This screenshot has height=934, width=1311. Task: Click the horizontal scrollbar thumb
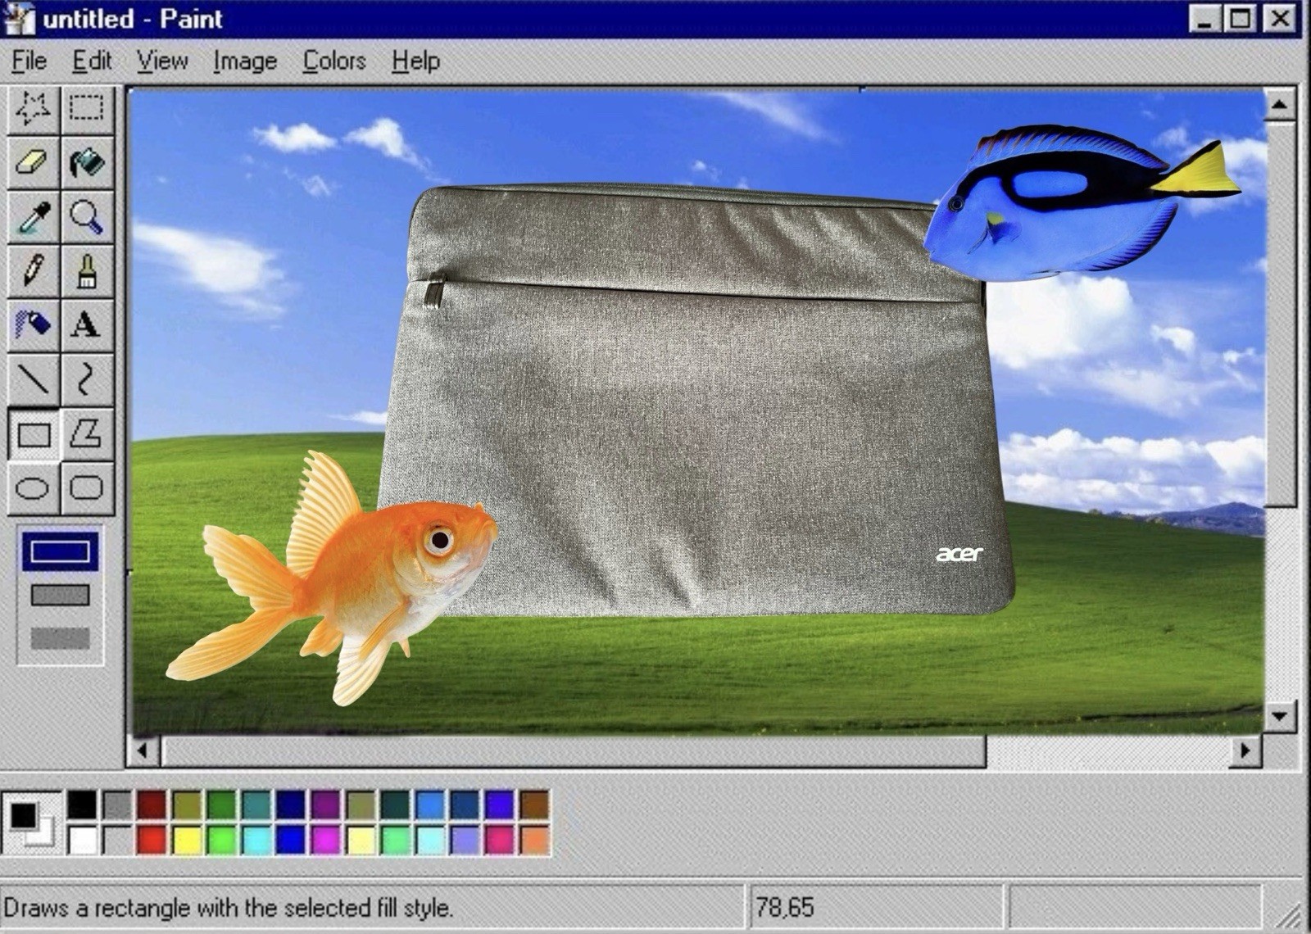[573, 750]
